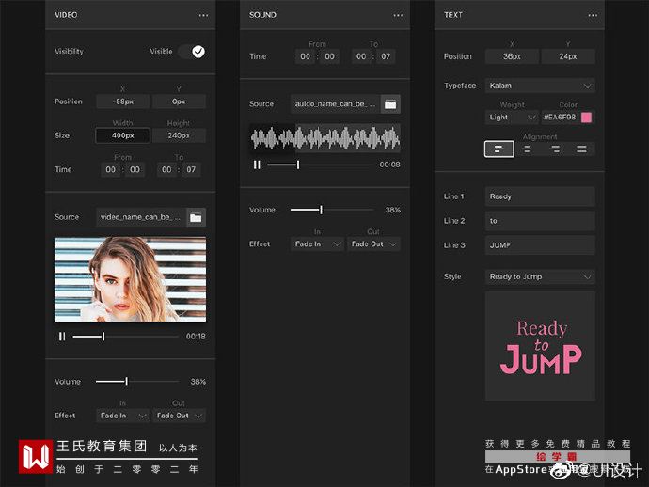
Task: Click the Video To seconds field 07
Action: 191,169
